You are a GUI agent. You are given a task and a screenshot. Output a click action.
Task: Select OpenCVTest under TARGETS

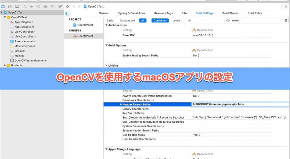83,36
